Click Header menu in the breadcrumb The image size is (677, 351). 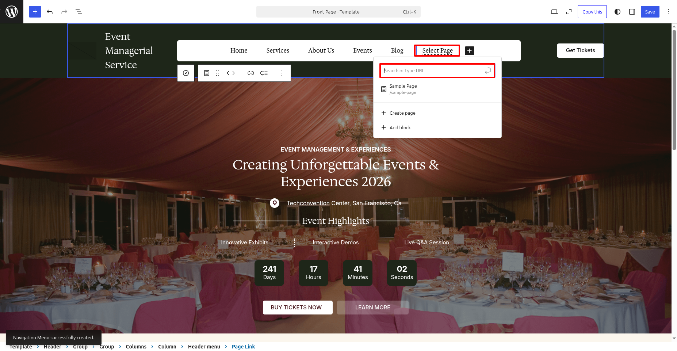click(x=204, y=347)
